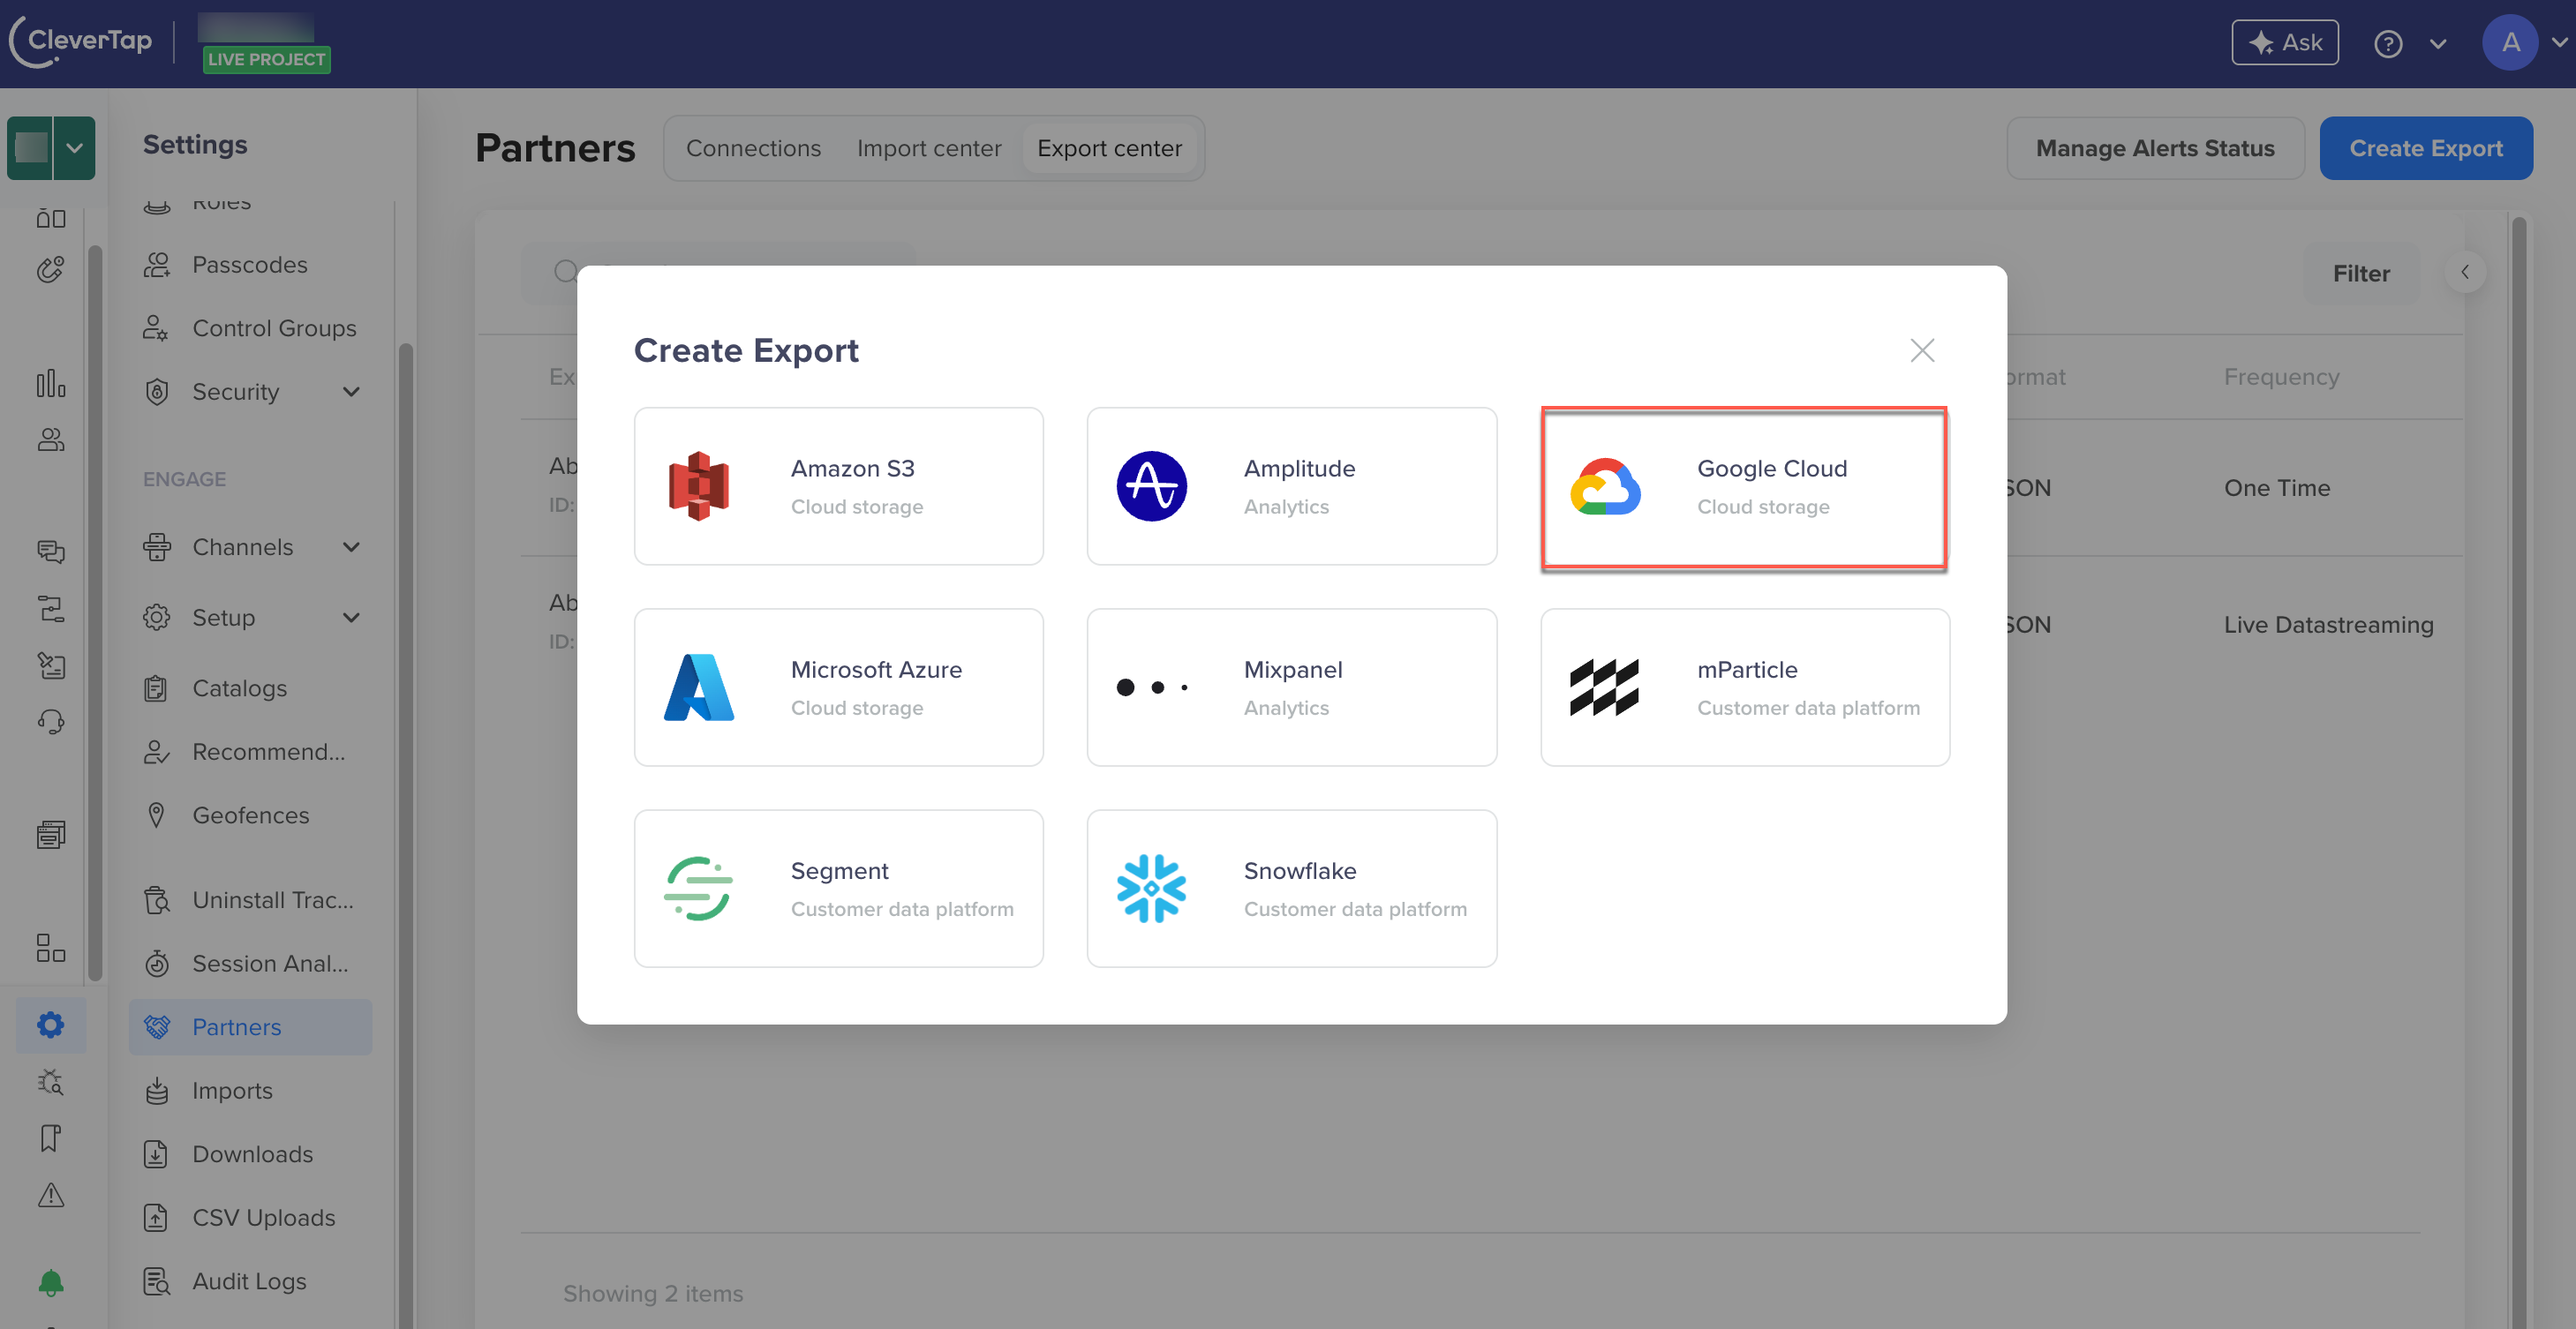Viewport: 2576px width, 1329px height.
Task: Expand the Channels section
Action: [250, 546]
